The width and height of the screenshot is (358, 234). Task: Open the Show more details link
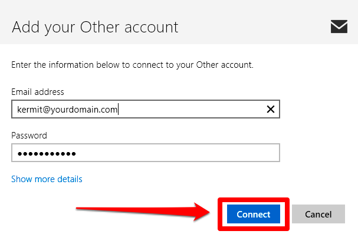(47, 179)
